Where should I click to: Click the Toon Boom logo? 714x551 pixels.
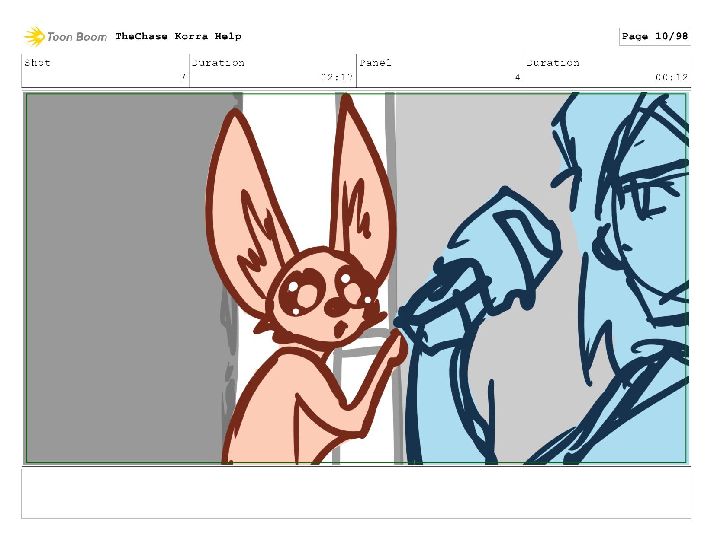65,37
